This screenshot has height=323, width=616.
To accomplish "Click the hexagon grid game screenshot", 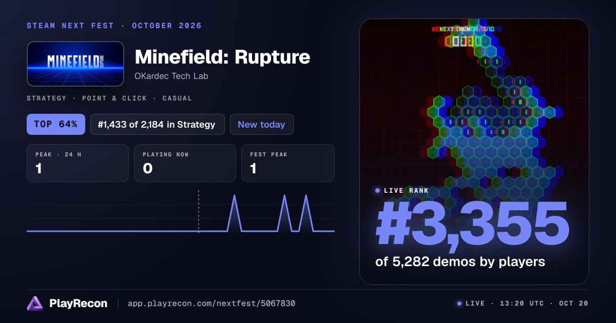I will (x=474, y=152).
